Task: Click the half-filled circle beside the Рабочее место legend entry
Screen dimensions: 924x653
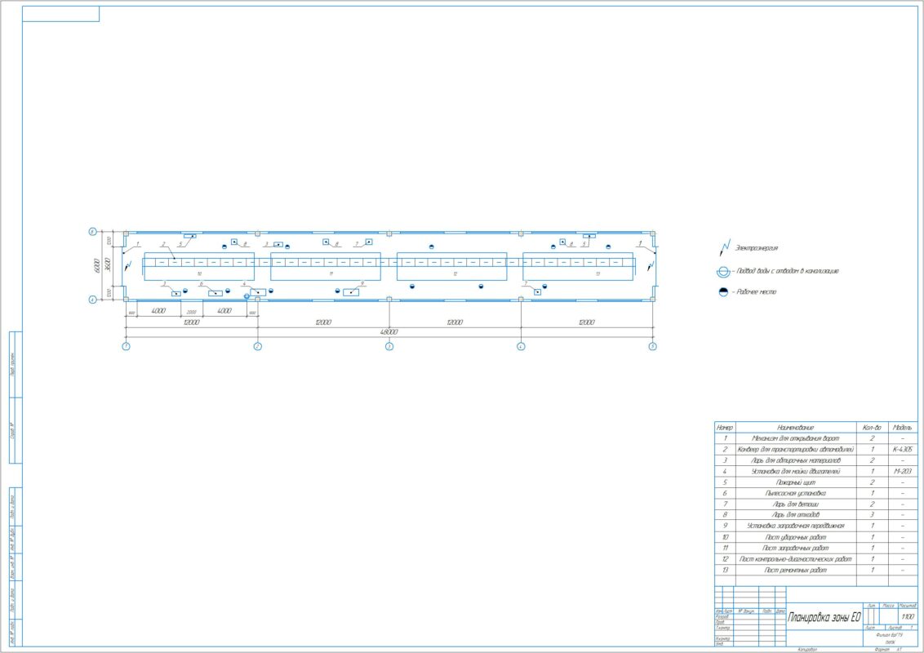Action: click(724, 291)
